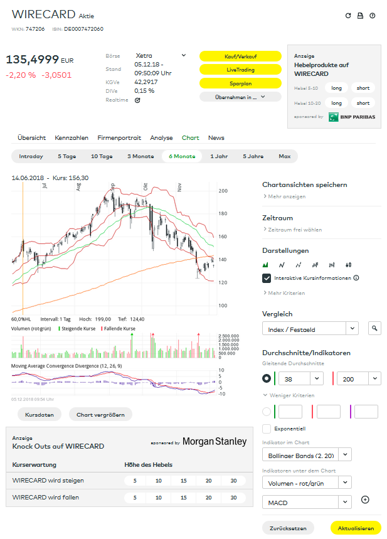
Task: Click the print page icon
Action: (x=360, y=16)
